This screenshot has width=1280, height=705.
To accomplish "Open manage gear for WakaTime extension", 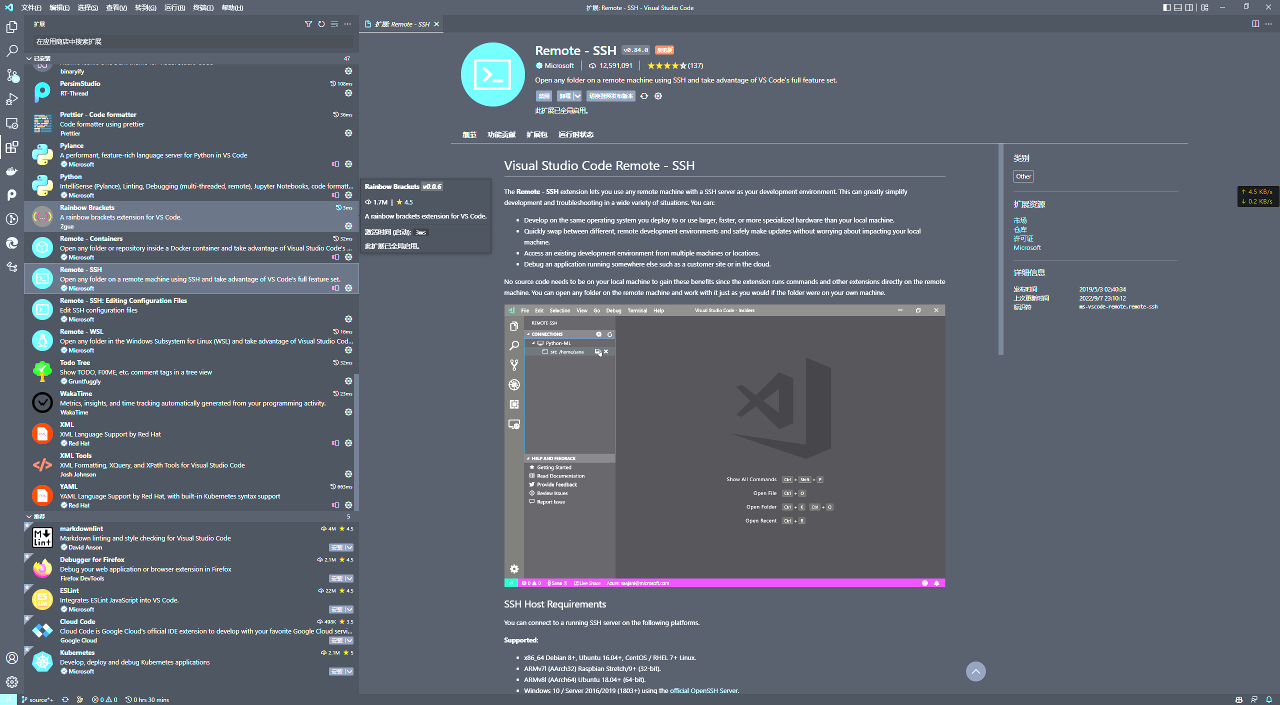I will click(x=348, y=412).
